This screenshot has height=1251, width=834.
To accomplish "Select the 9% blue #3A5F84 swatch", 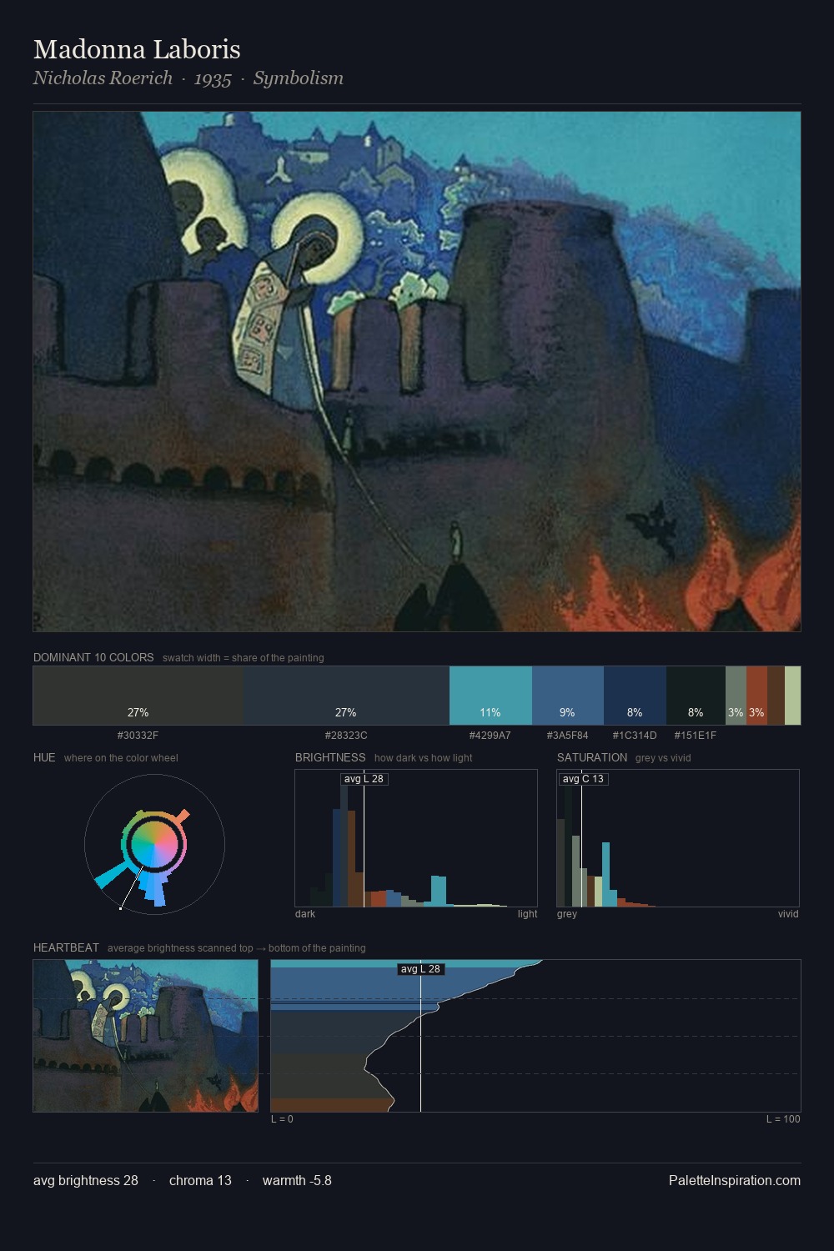I will [x=568, y=696].
